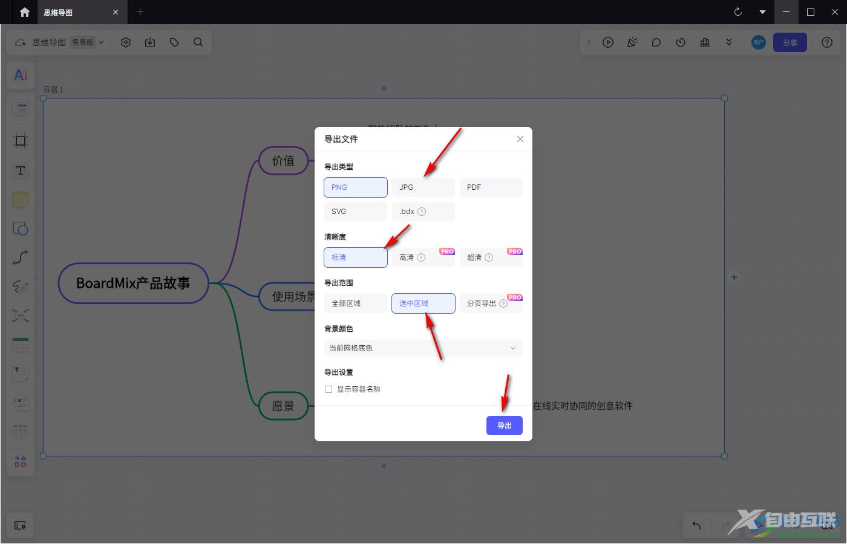Click the undo arrow icon
This screenshot has width=847, height=544.
pyautogui.click(x=696, y=525)
